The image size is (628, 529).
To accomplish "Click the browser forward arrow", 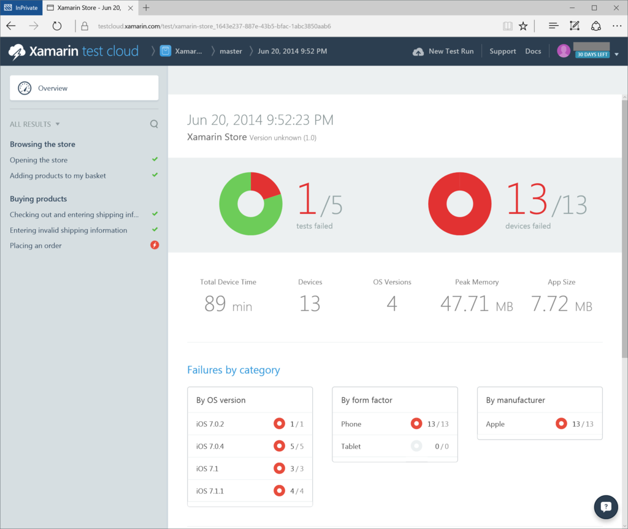I will click(34, 26).
